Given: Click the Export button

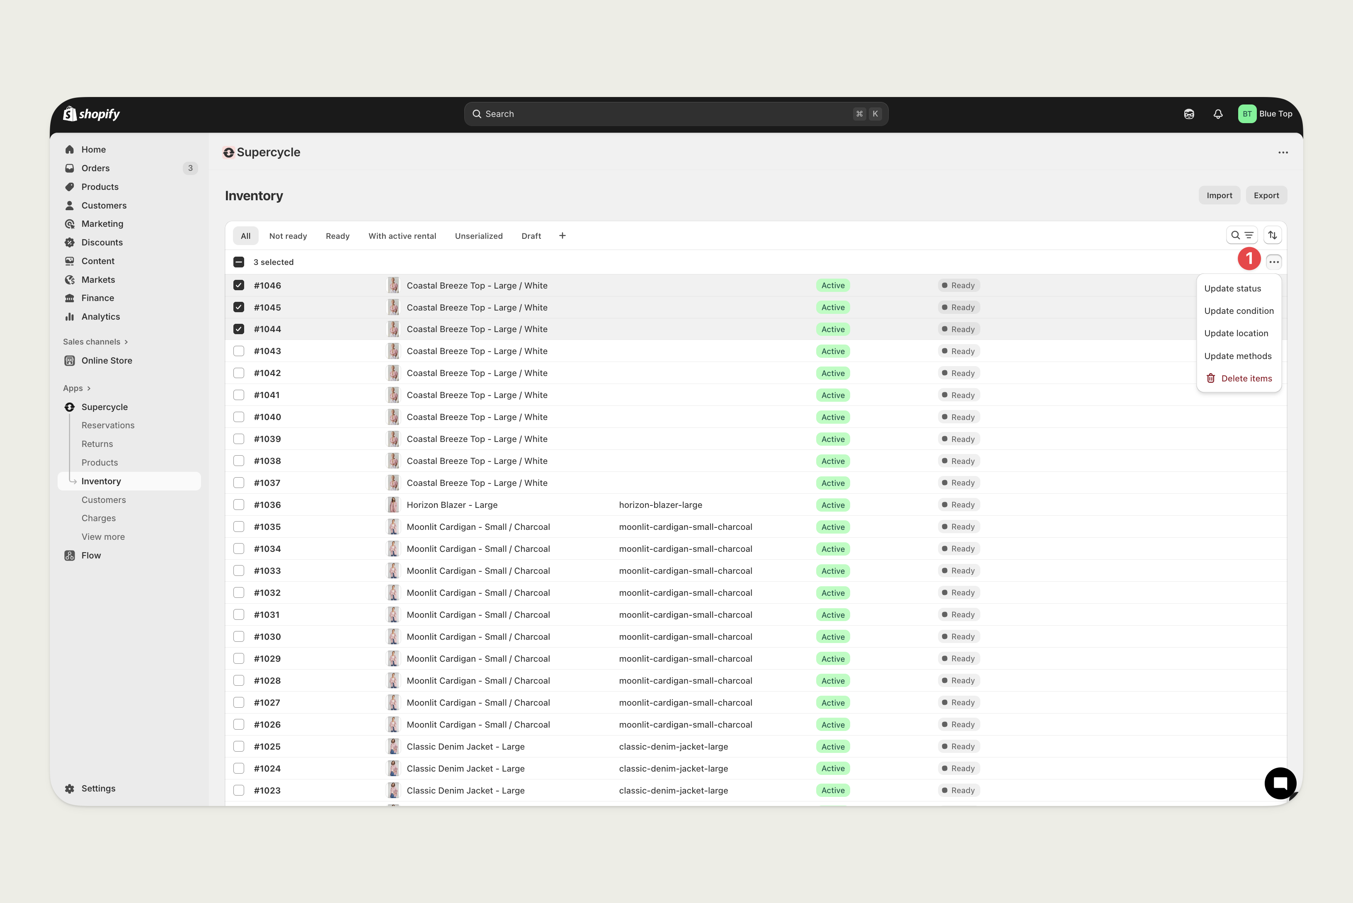Looking at the screenshot, I should point(1266,195).
